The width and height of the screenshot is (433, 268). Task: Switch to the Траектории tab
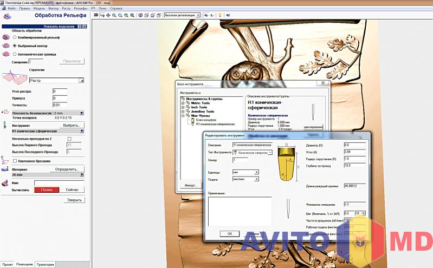(45, 264)
